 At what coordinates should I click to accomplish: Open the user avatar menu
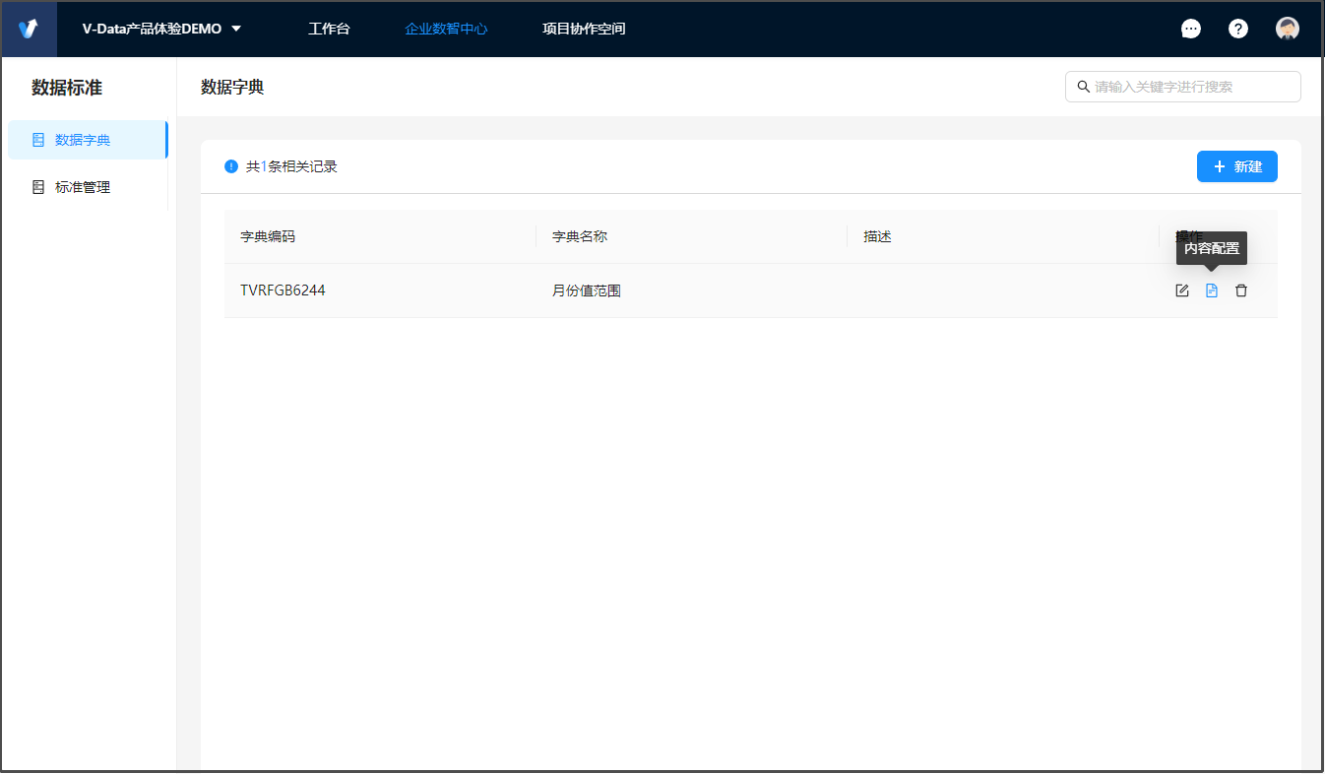[1287, 29]
